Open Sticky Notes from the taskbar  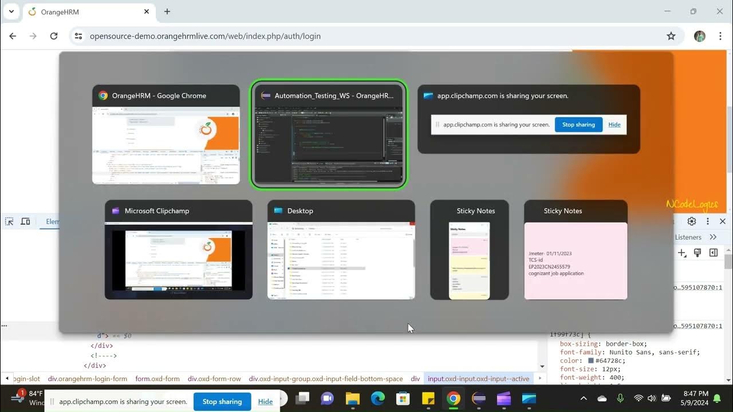click(428, 398)
